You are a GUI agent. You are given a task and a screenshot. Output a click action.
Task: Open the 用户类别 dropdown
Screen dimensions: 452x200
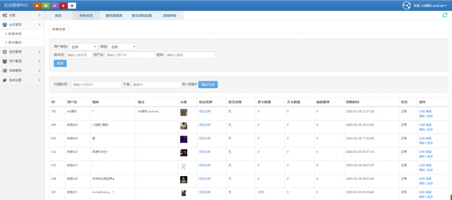(83, 46)
